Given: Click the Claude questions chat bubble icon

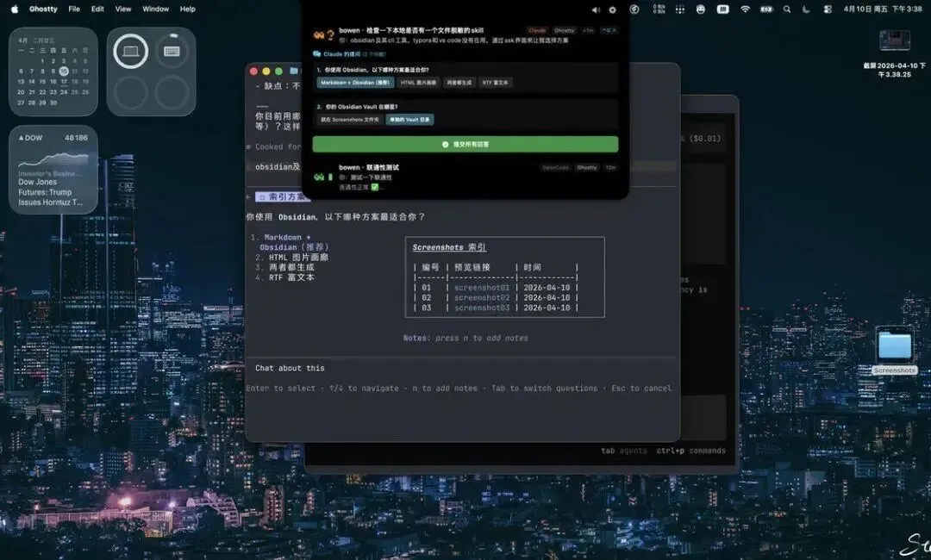Looking at the screenshot, I should coord(317,54).
